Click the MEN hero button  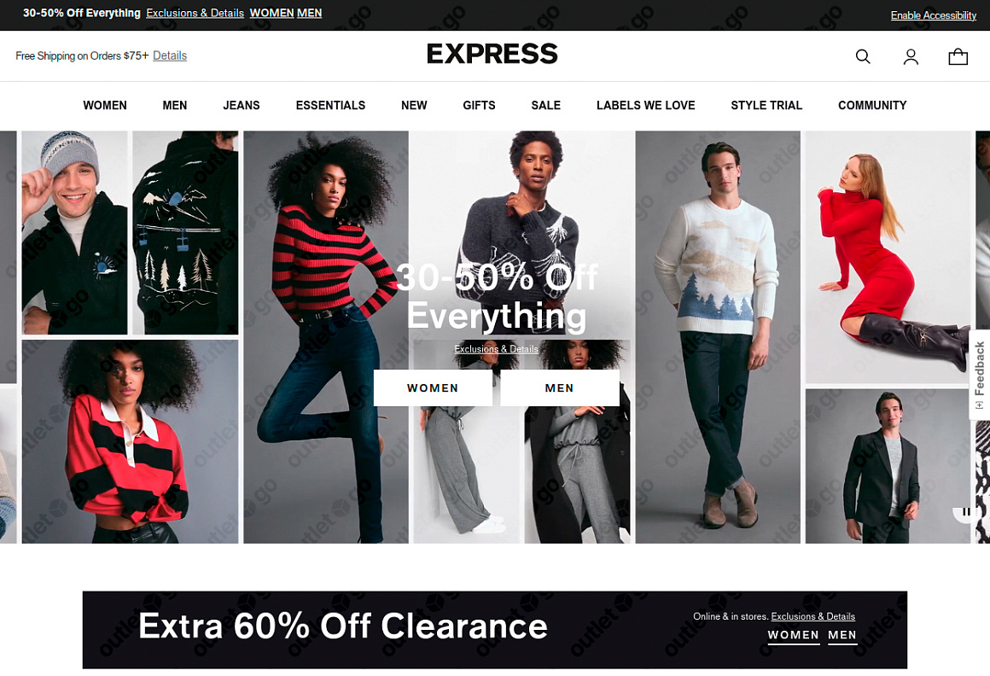tap(559, 388)
